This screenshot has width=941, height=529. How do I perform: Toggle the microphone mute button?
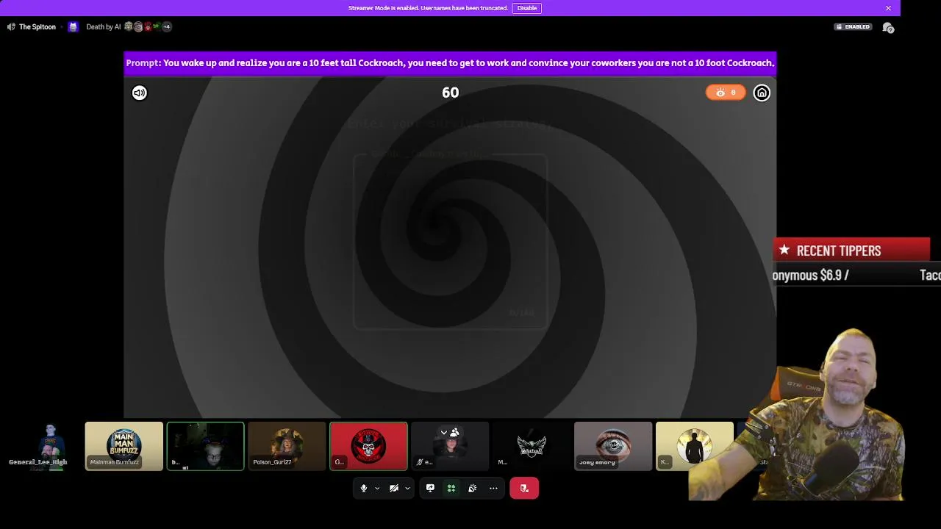(x=363, y=488)
